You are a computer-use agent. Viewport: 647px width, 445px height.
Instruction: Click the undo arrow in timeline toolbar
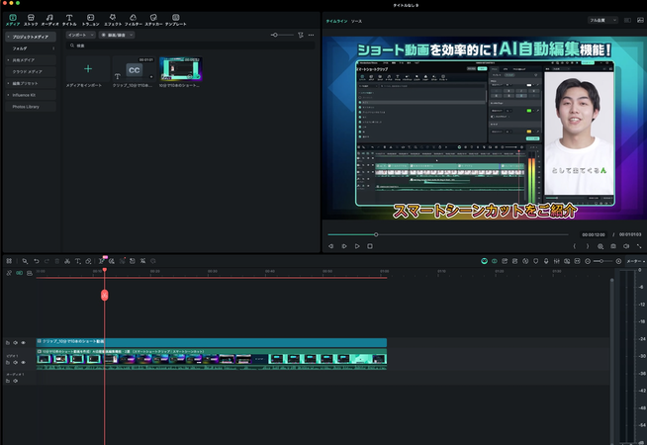click(37, 261)
